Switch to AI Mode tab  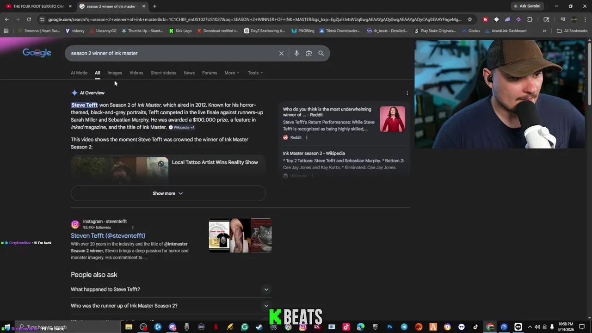[79, 73]
